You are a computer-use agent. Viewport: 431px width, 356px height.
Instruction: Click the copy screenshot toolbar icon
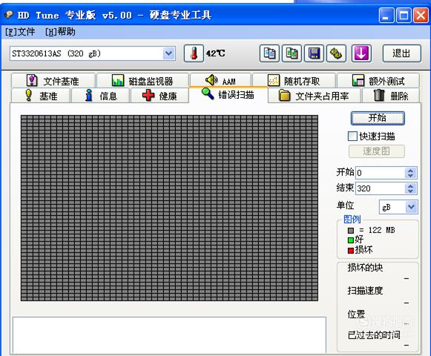coord(292,53)
